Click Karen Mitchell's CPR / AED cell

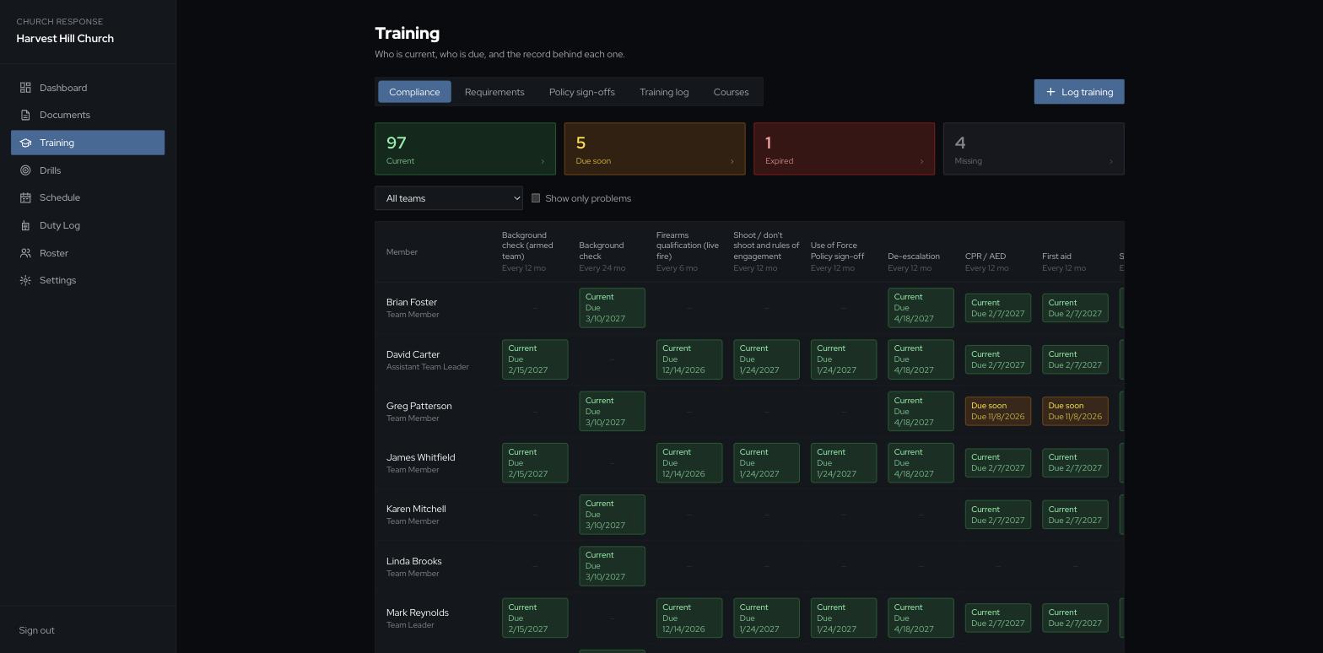998,515
